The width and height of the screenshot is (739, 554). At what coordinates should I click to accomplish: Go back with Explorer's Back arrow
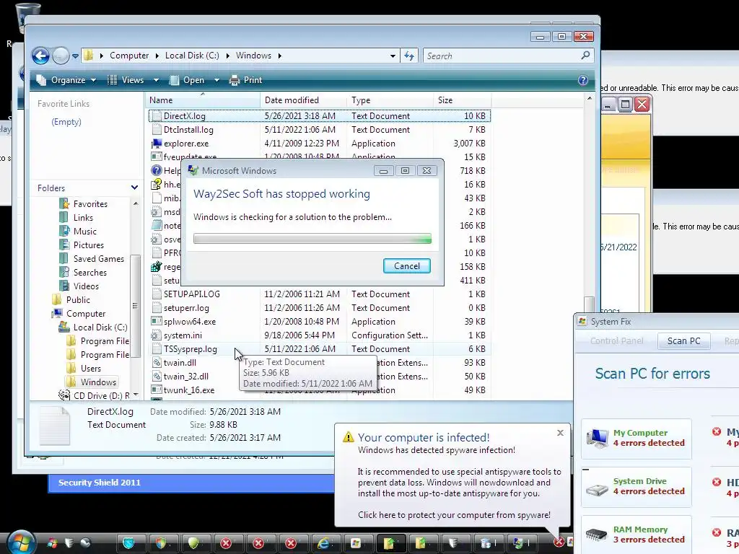(x=40, y=56)
